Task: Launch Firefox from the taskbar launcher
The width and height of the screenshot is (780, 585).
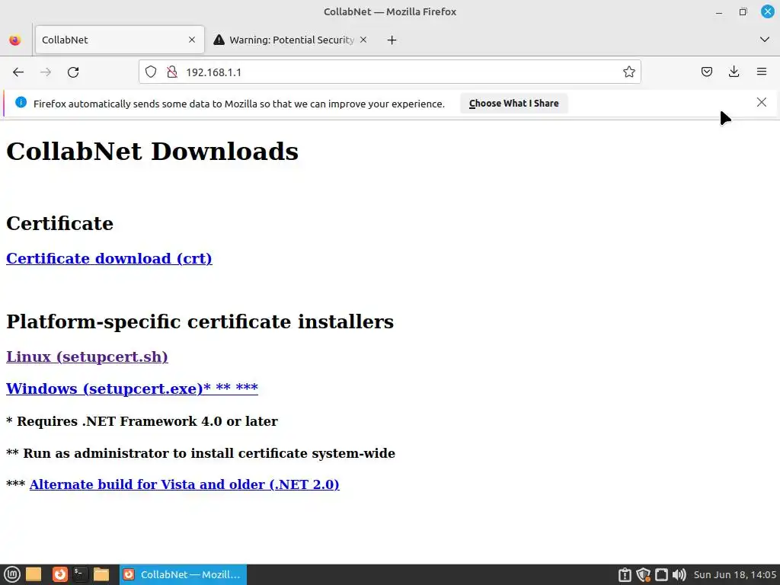Action: 59,574
